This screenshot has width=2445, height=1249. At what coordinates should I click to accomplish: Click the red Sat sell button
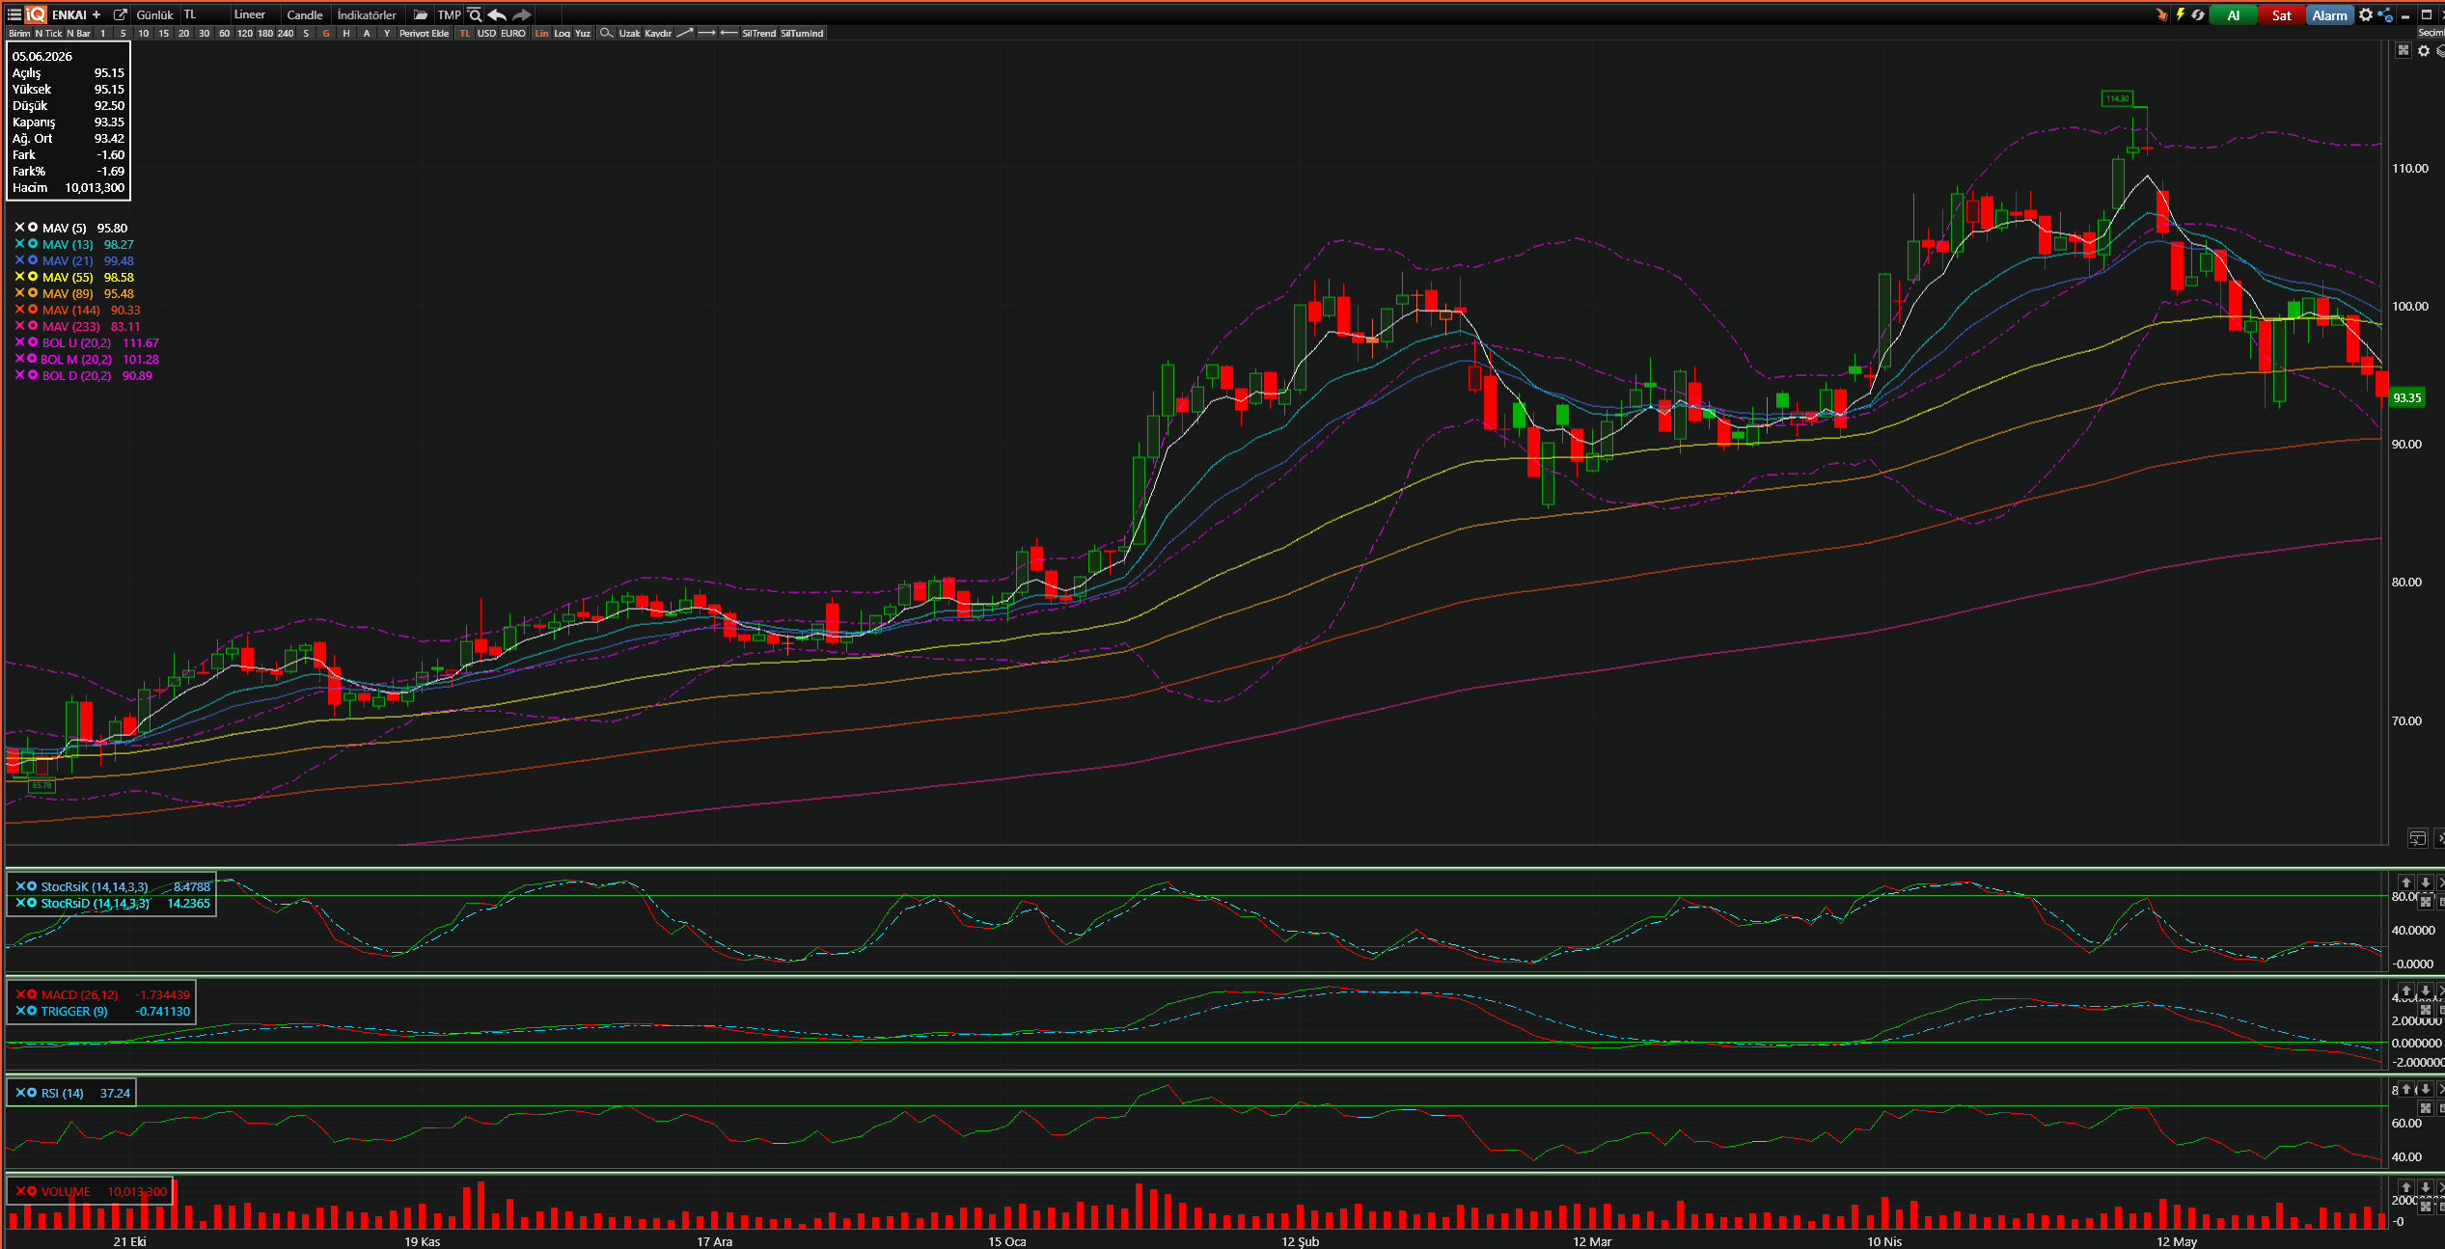[2282, 14]
